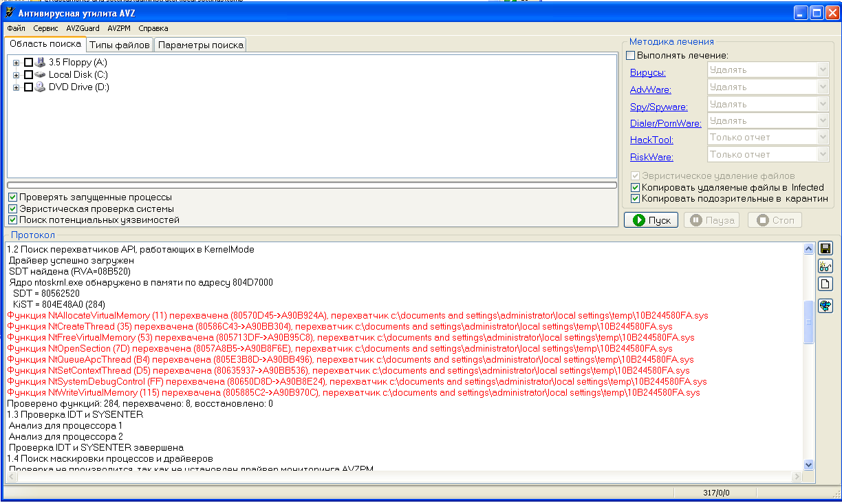The height and width of the screenshot is (503, 842).
Task: Save the protocol with the floppy icon
Action: [x=825, y=248]
